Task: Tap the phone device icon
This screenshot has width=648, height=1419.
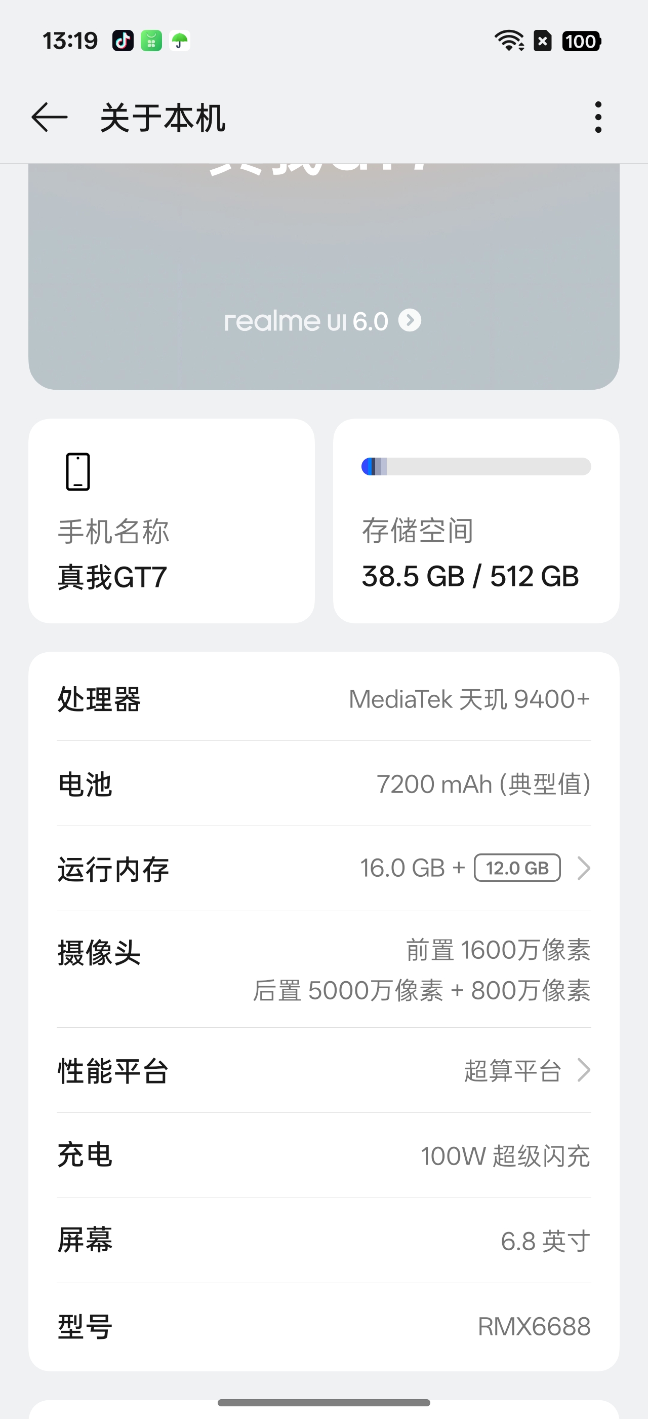Action: click(77, 471)
